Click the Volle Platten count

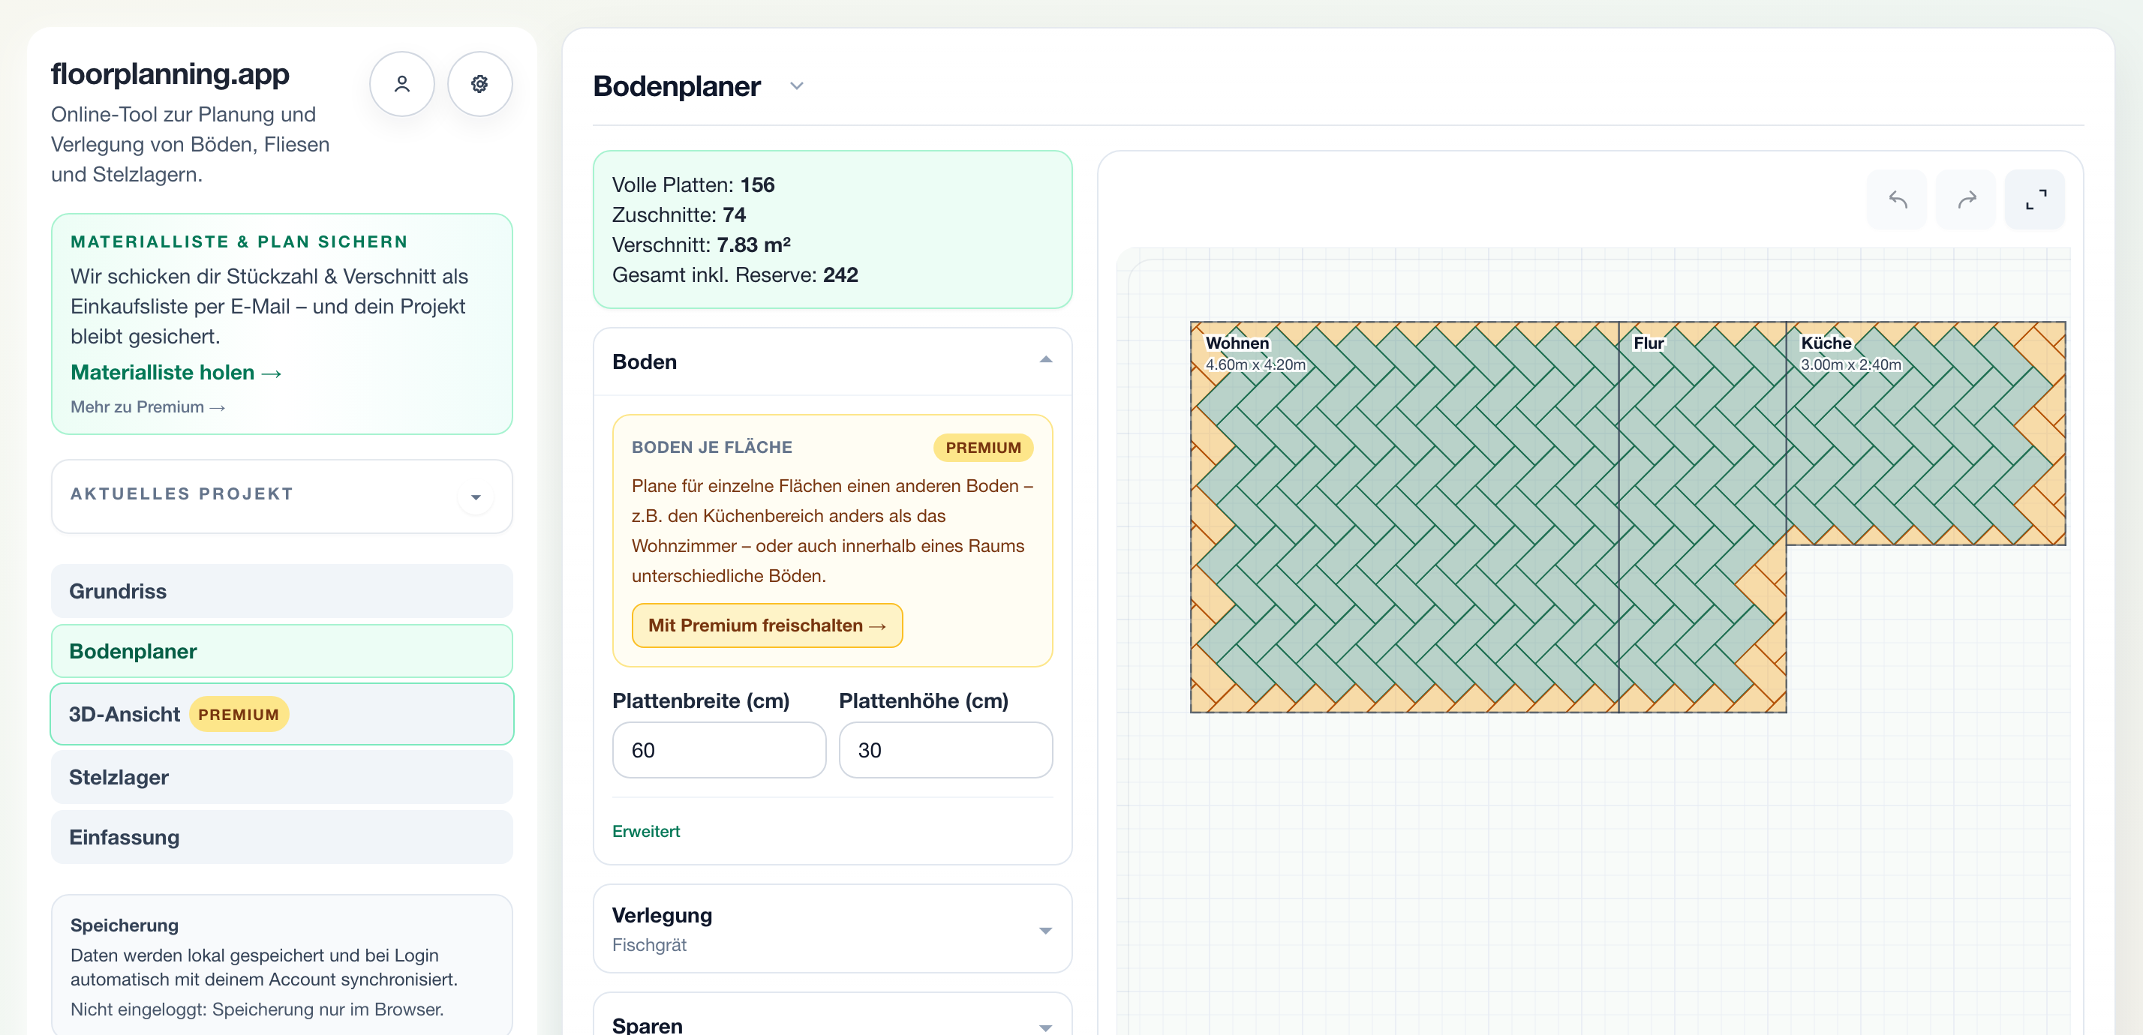(757, 184)
